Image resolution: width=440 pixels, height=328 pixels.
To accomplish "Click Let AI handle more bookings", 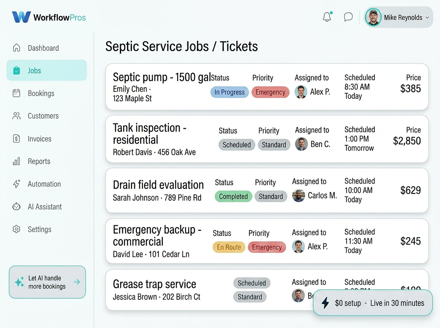I will (x=47, y=282).
